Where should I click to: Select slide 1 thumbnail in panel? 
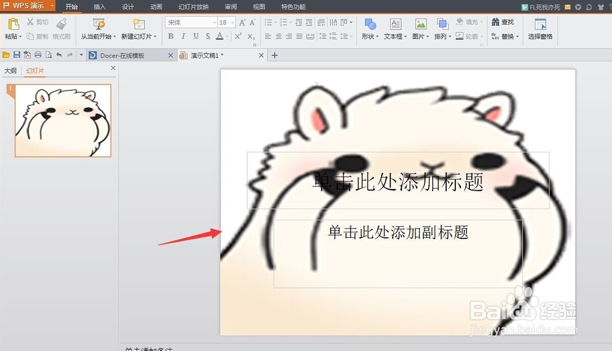63,120
